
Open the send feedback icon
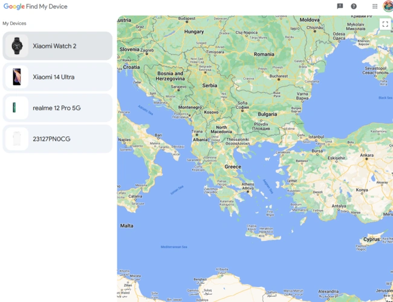click(340, 6)
